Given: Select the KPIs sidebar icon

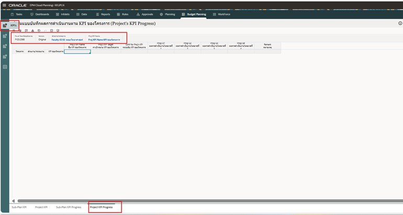Looking at the screenshot, I should point(5,25).
